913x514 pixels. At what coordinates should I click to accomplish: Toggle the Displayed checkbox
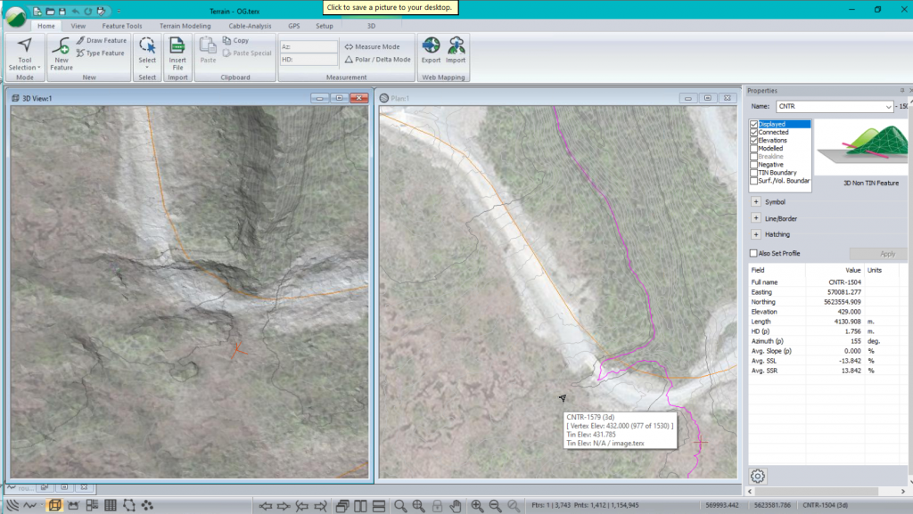(754, 125)
